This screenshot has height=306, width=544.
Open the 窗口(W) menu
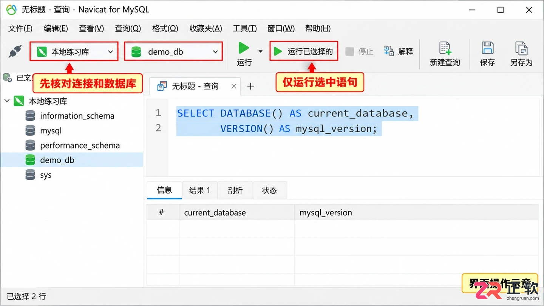point(281,28)
